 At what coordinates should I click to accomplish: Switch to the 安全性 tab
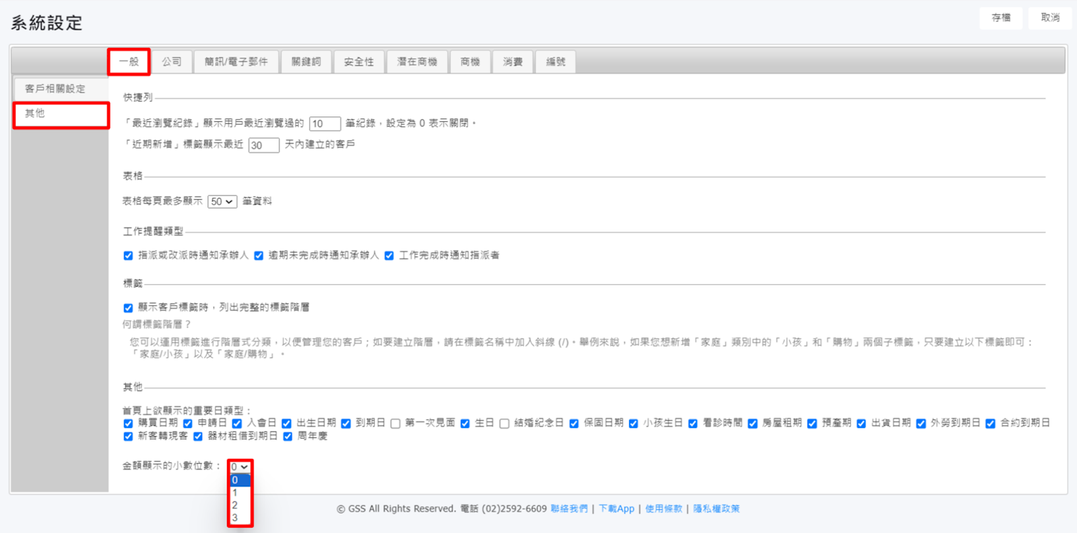(358, 62)
